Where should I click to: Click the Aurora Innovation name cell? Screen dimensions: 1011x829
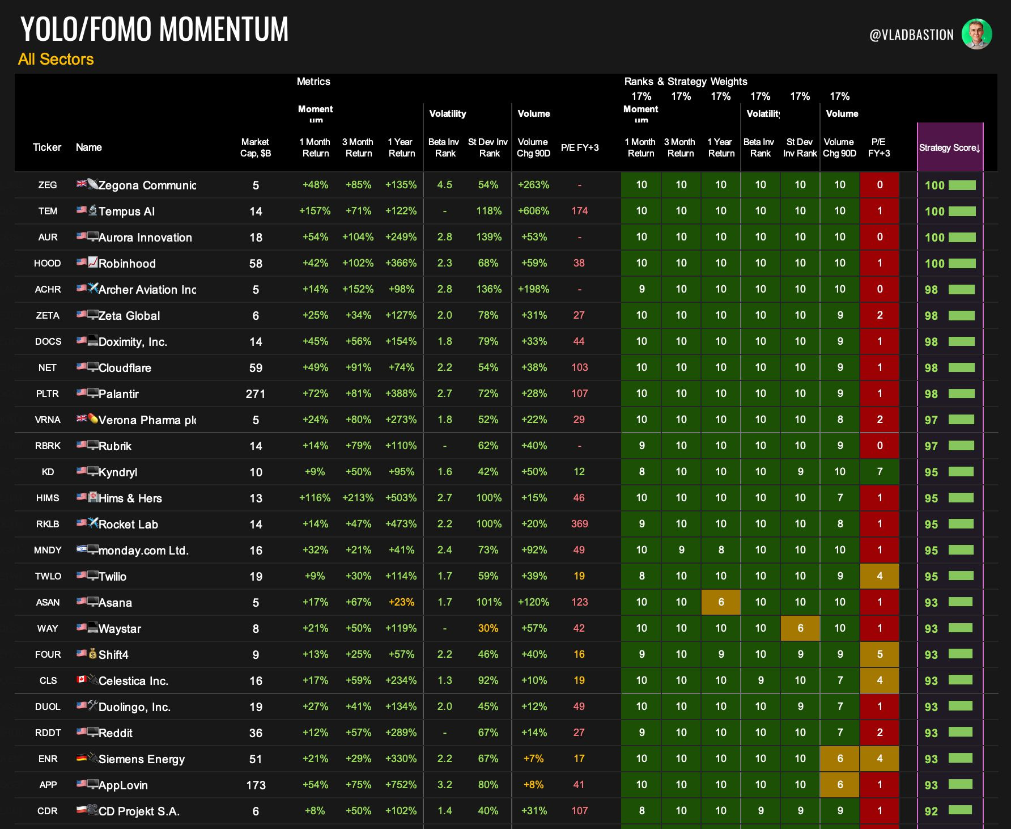(x=145, y=238)
